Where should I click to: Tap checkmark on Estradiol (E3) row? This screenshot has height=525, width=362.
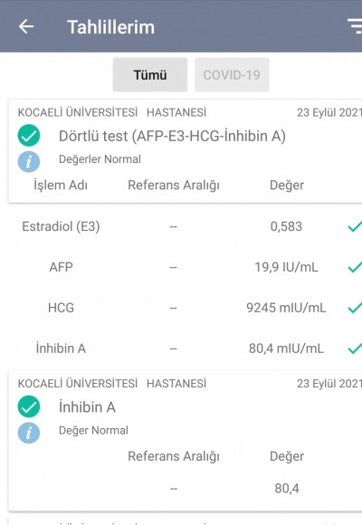point(355,226)
